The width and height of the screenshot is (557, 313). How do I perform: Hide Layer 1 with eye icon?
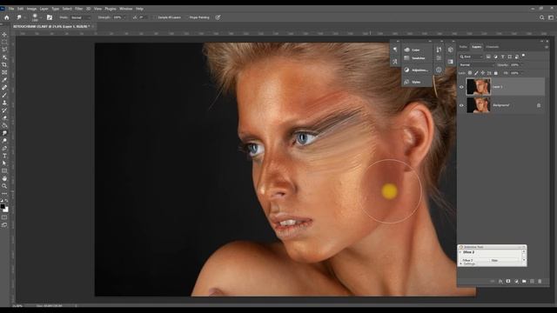461,87
